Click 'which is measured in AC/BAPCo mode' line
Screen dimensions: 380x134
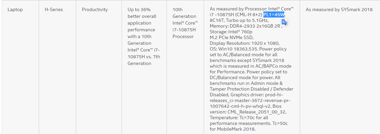[x=251, y=66]
